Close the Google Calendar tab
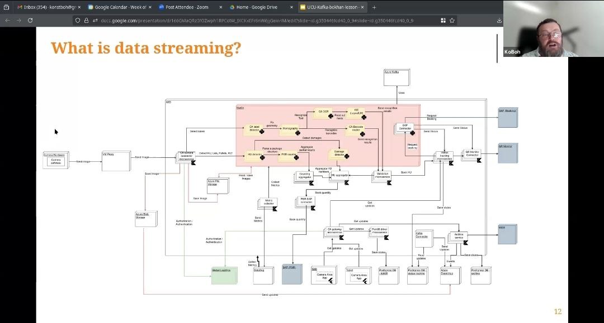The height and width of the screenshot is (323, 604). 150,7
